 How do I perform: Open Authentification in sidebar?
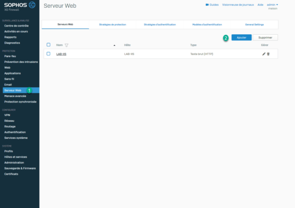(x=15, y=132)
